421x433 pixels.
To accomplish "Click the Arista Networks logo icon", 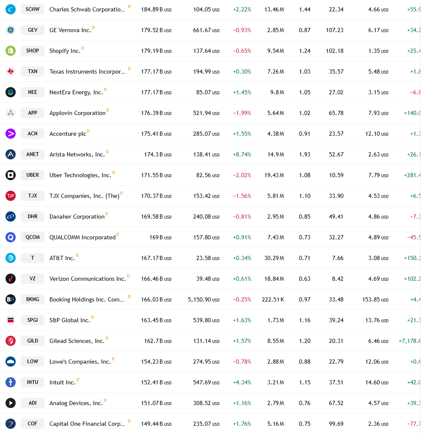I will (11, 154).
